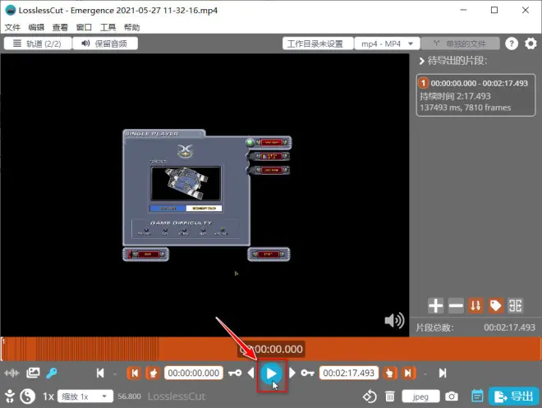The width and height of the screenshot is (542, 408).
Task: Open the blue export options icon
Action: click(478, 397)
